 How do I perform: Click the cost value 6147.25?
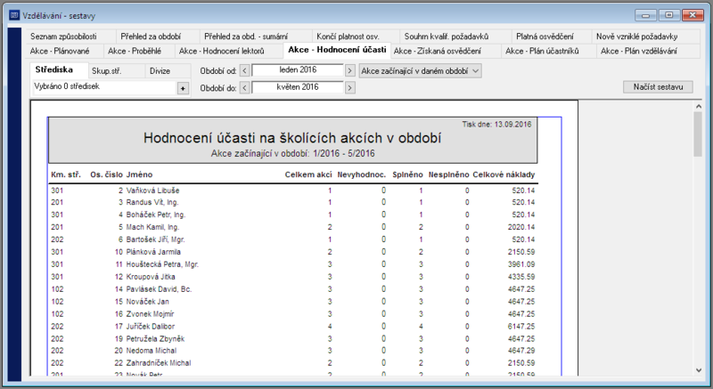(x=521, y=327)
